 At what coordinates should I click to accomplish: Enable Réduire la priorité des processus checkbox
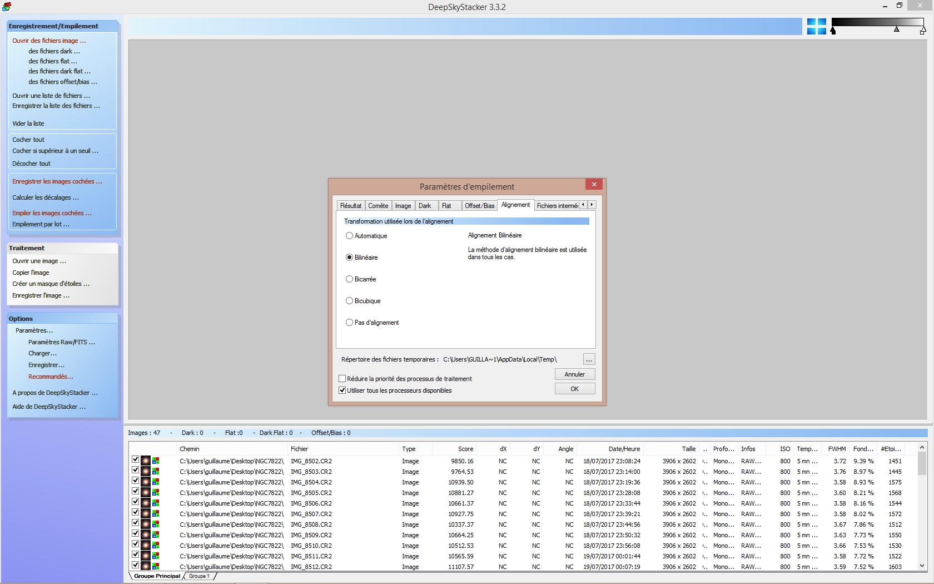pos(342,379)
